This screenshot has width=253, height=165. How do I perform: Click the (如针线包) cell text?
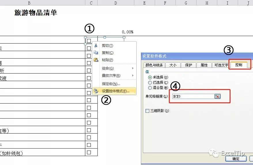click(x=11, y=153)
